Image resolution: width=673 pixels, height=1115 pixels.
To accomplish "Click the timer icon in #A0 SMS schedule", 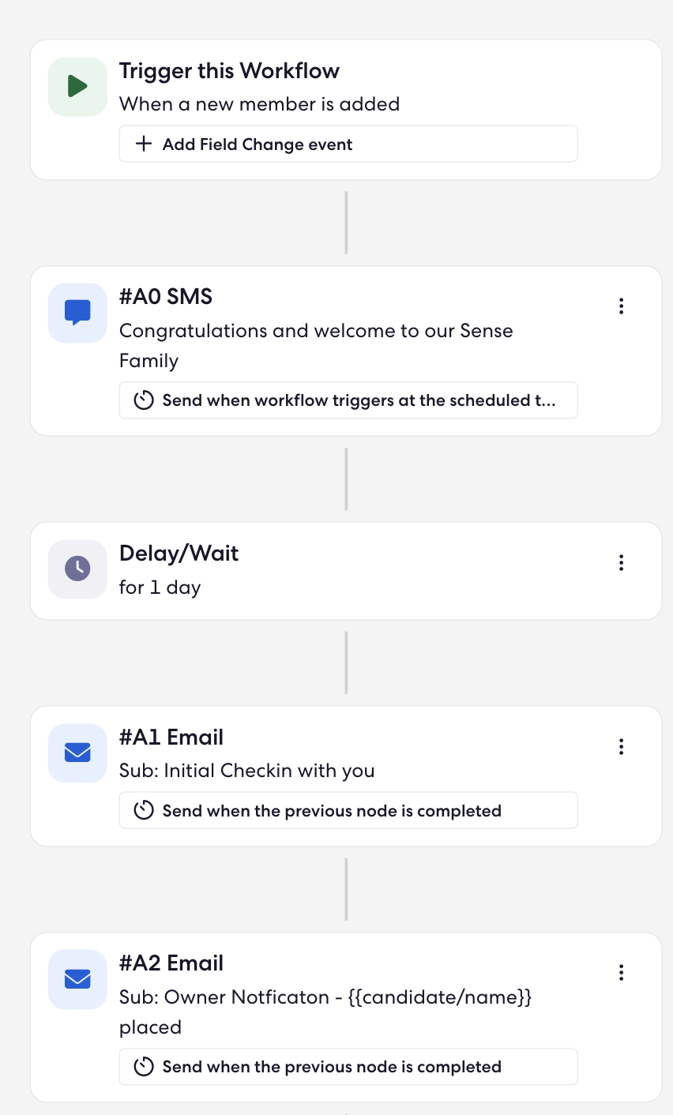I will pyautogui.click(x=143, y=400).
